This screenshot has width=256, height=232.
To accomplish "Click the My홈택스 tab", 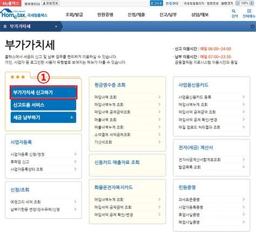I will 11,3.
